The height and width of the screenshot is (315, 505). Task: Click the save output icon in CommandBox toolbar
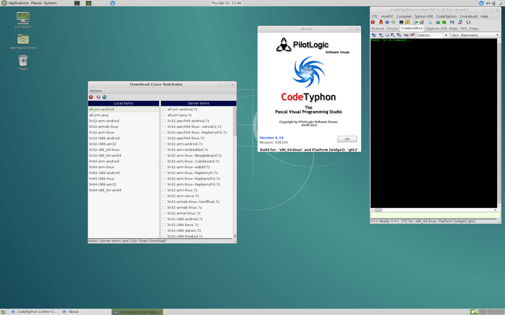pyautogui.click(x=381, y=35)
